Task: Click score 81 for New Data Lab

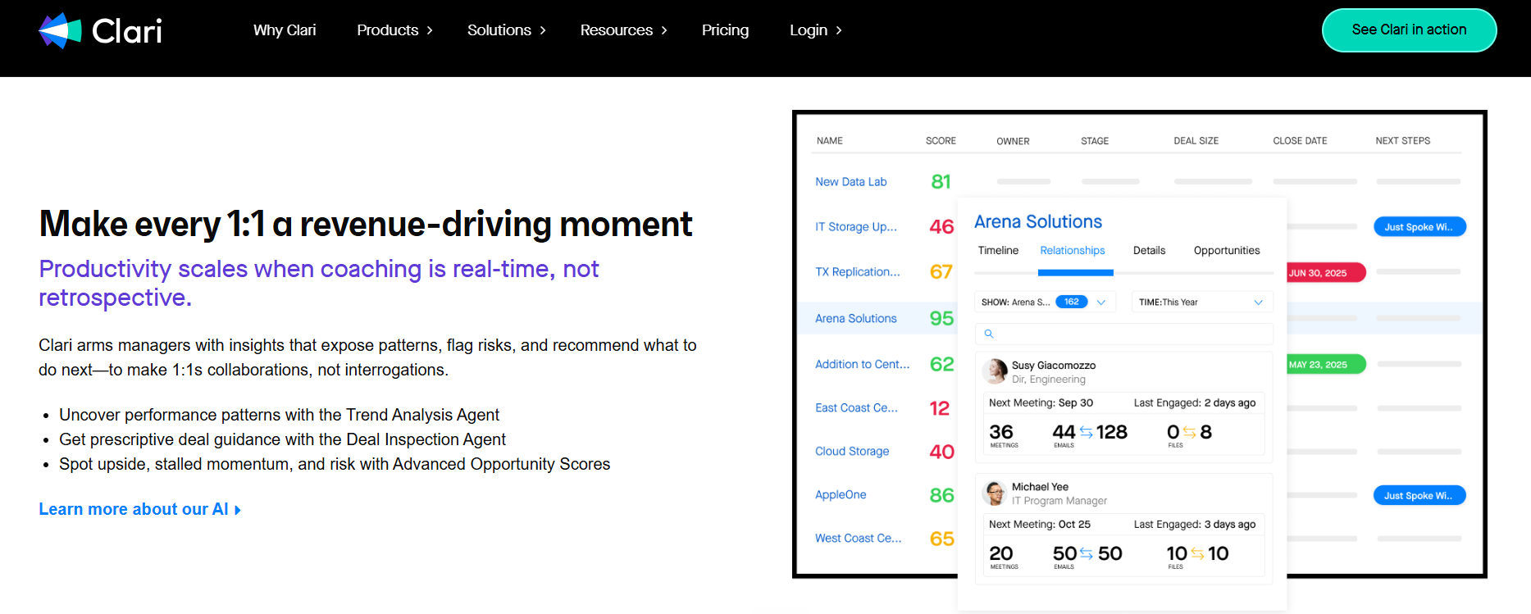Action: [x=941, y=182]
